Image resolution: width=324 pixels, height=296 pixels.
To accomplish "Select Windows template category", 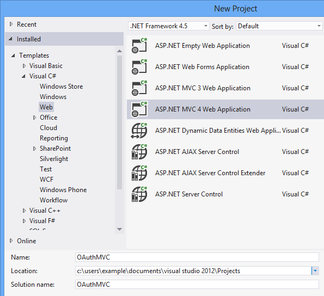I will click(53, 97).
